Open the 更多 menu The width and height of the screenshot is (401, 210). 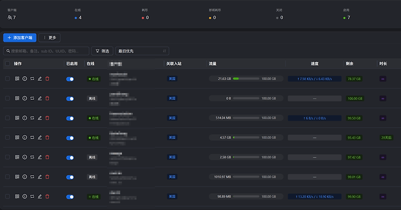point(49,38)
